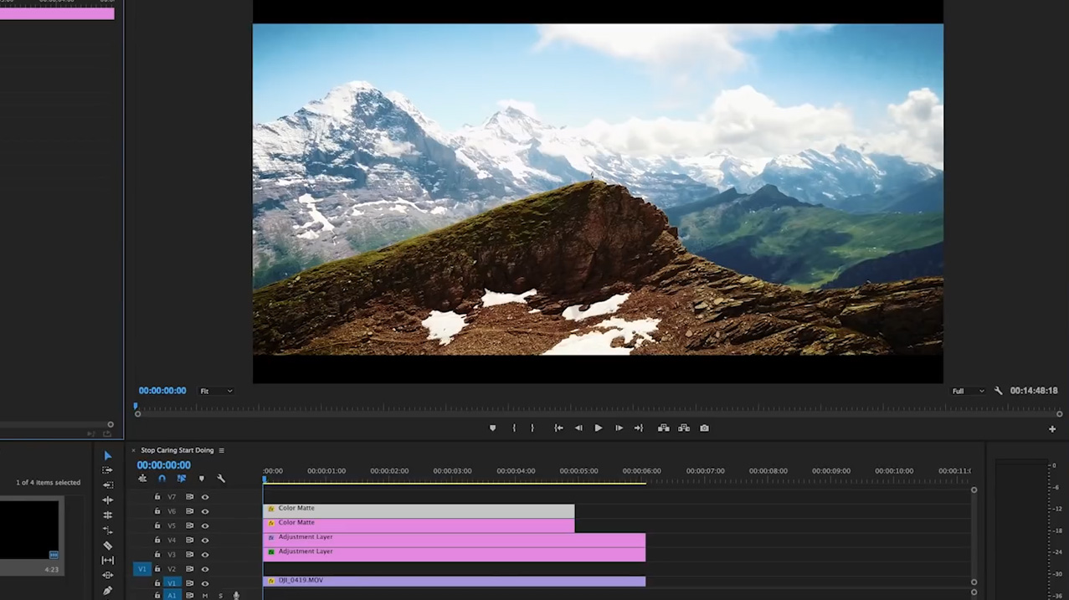Image resolution: width=1069 pixels, height=600 pixels.
Task: Select the Razor tool in the timeline toolbar
Action: point(107,545)
